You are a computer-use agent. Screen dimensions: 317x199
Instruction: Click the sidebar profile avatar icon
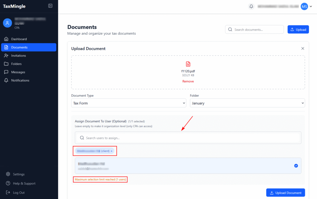click(x=7, y=23)
